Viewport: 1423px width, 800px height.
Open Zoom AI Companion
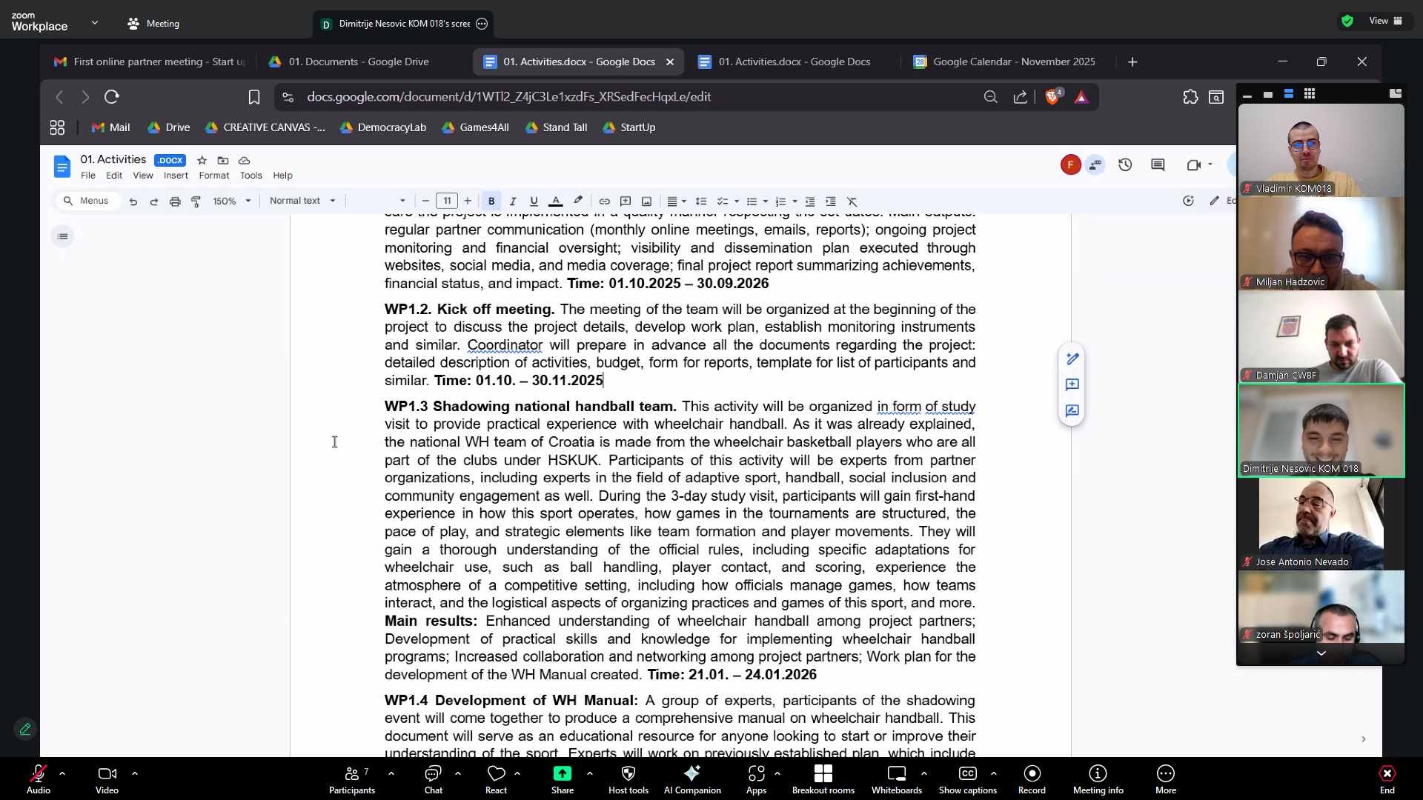tap(691, 779)
